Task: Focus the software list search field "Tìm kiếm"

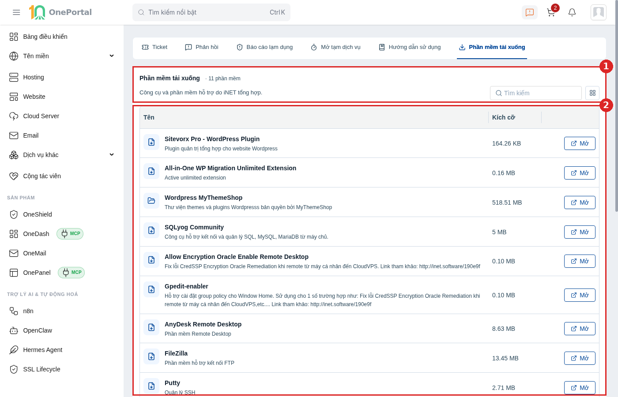Action: coord(536,93)
